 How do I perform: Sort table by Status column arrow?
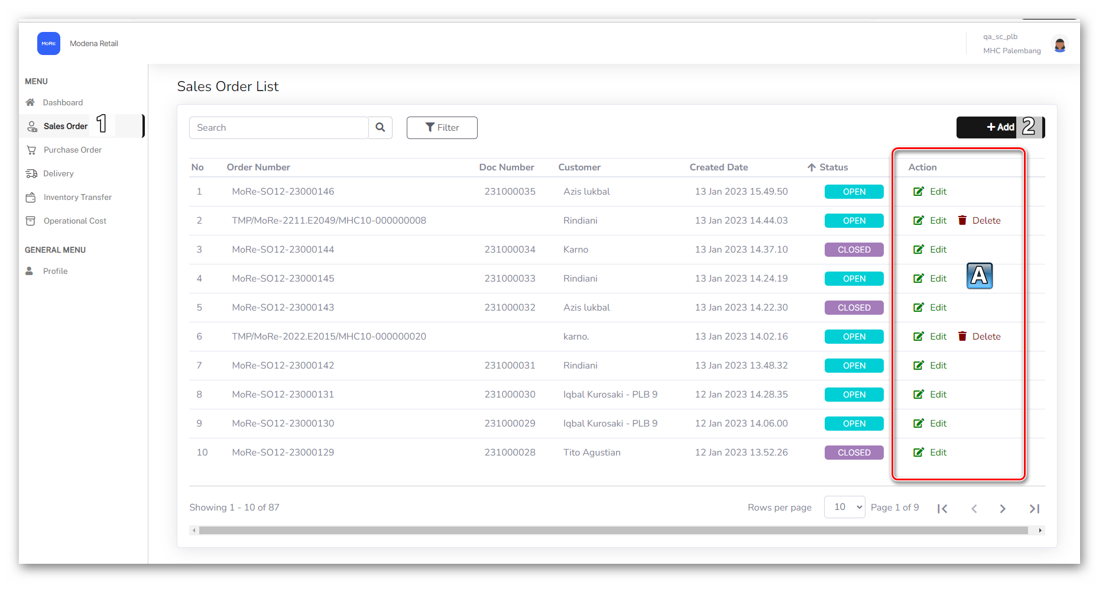pos(812,167)
